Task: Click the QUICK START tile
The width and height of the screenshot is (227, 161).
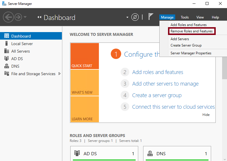Action: [x=85, y=56]
